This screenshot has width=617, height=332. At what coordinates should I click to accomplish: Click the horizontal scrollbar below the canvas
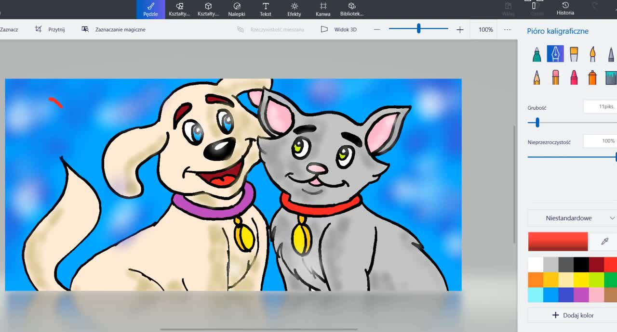pyautogui.click(x=259, y=330)
